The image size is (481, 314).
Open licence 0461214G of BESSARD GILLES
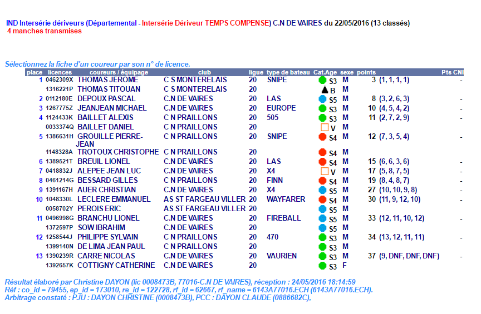point(60,181)
